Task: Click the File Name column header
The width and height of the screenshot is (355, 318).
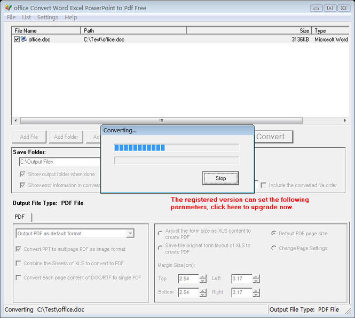Action: point(46,30)
